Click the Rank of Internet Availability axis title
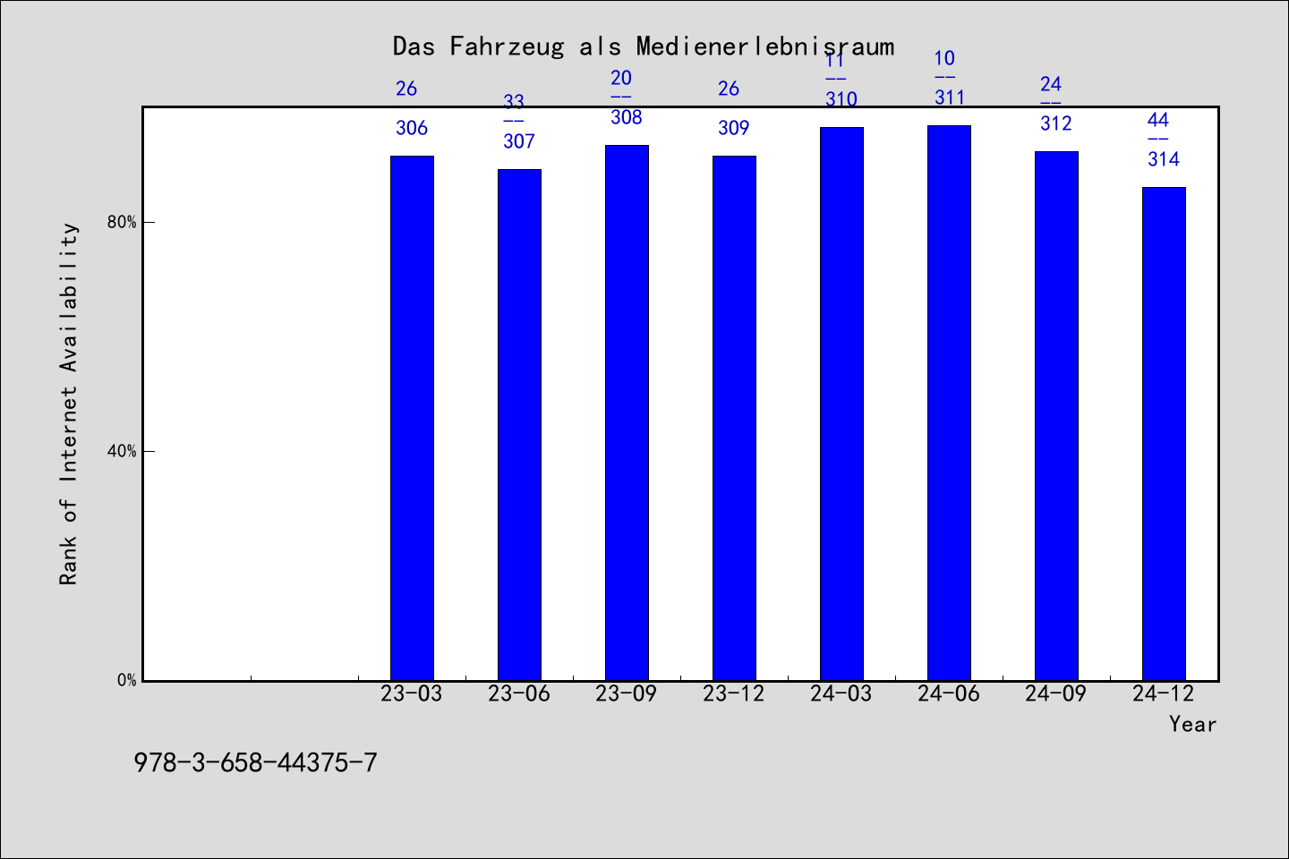The height and width of the screenshot is (859, 1289). [69, 404]
